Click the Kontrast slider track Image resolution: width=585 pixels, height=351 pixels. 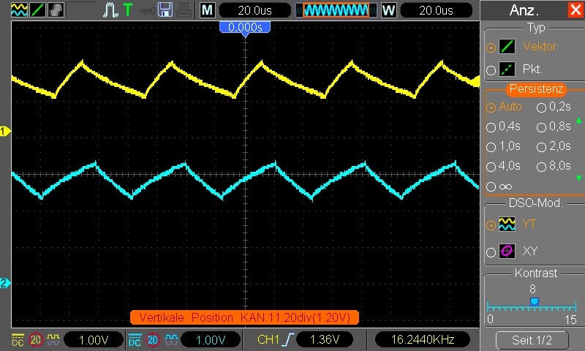point(532,307)
